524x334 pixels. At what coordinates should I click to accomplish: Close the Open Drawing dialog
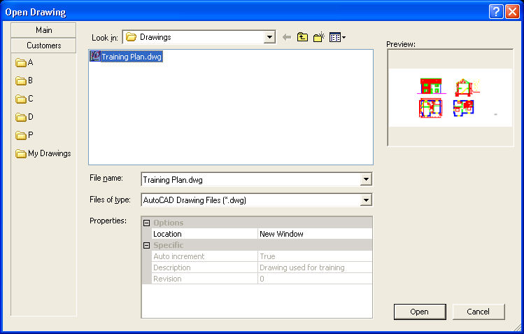512,12
